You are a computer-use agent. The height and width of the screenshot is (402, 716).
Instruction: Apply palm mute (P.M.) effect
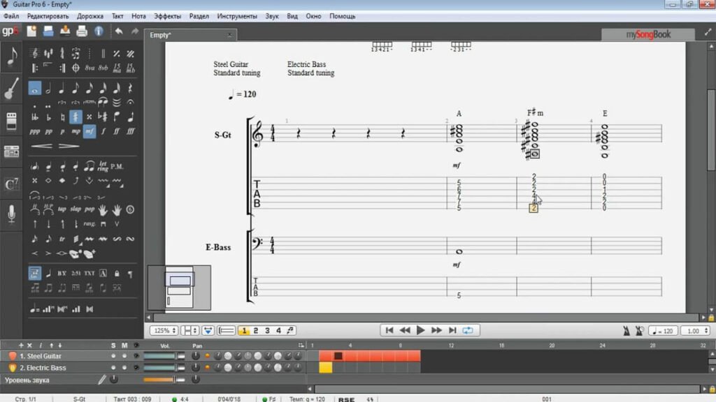117,167
